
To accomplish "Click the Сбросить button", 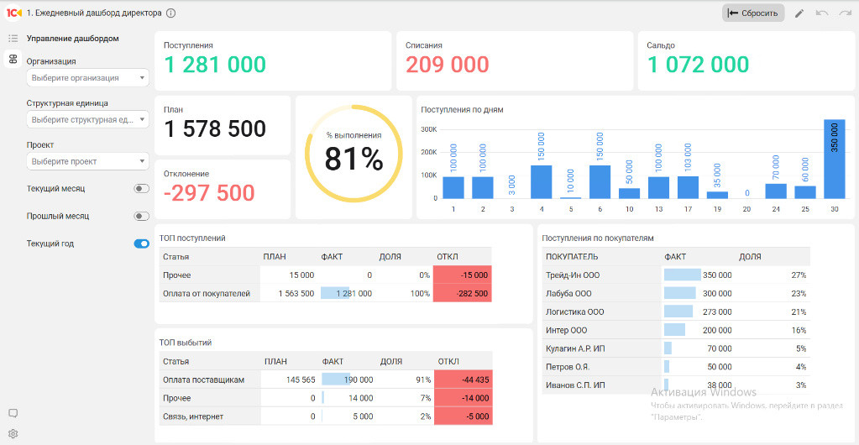I will tap(753, 13).
